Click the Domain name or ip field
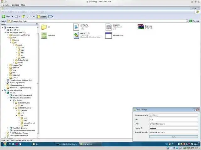This screenshot has height=150, width=201. (174, 115)
